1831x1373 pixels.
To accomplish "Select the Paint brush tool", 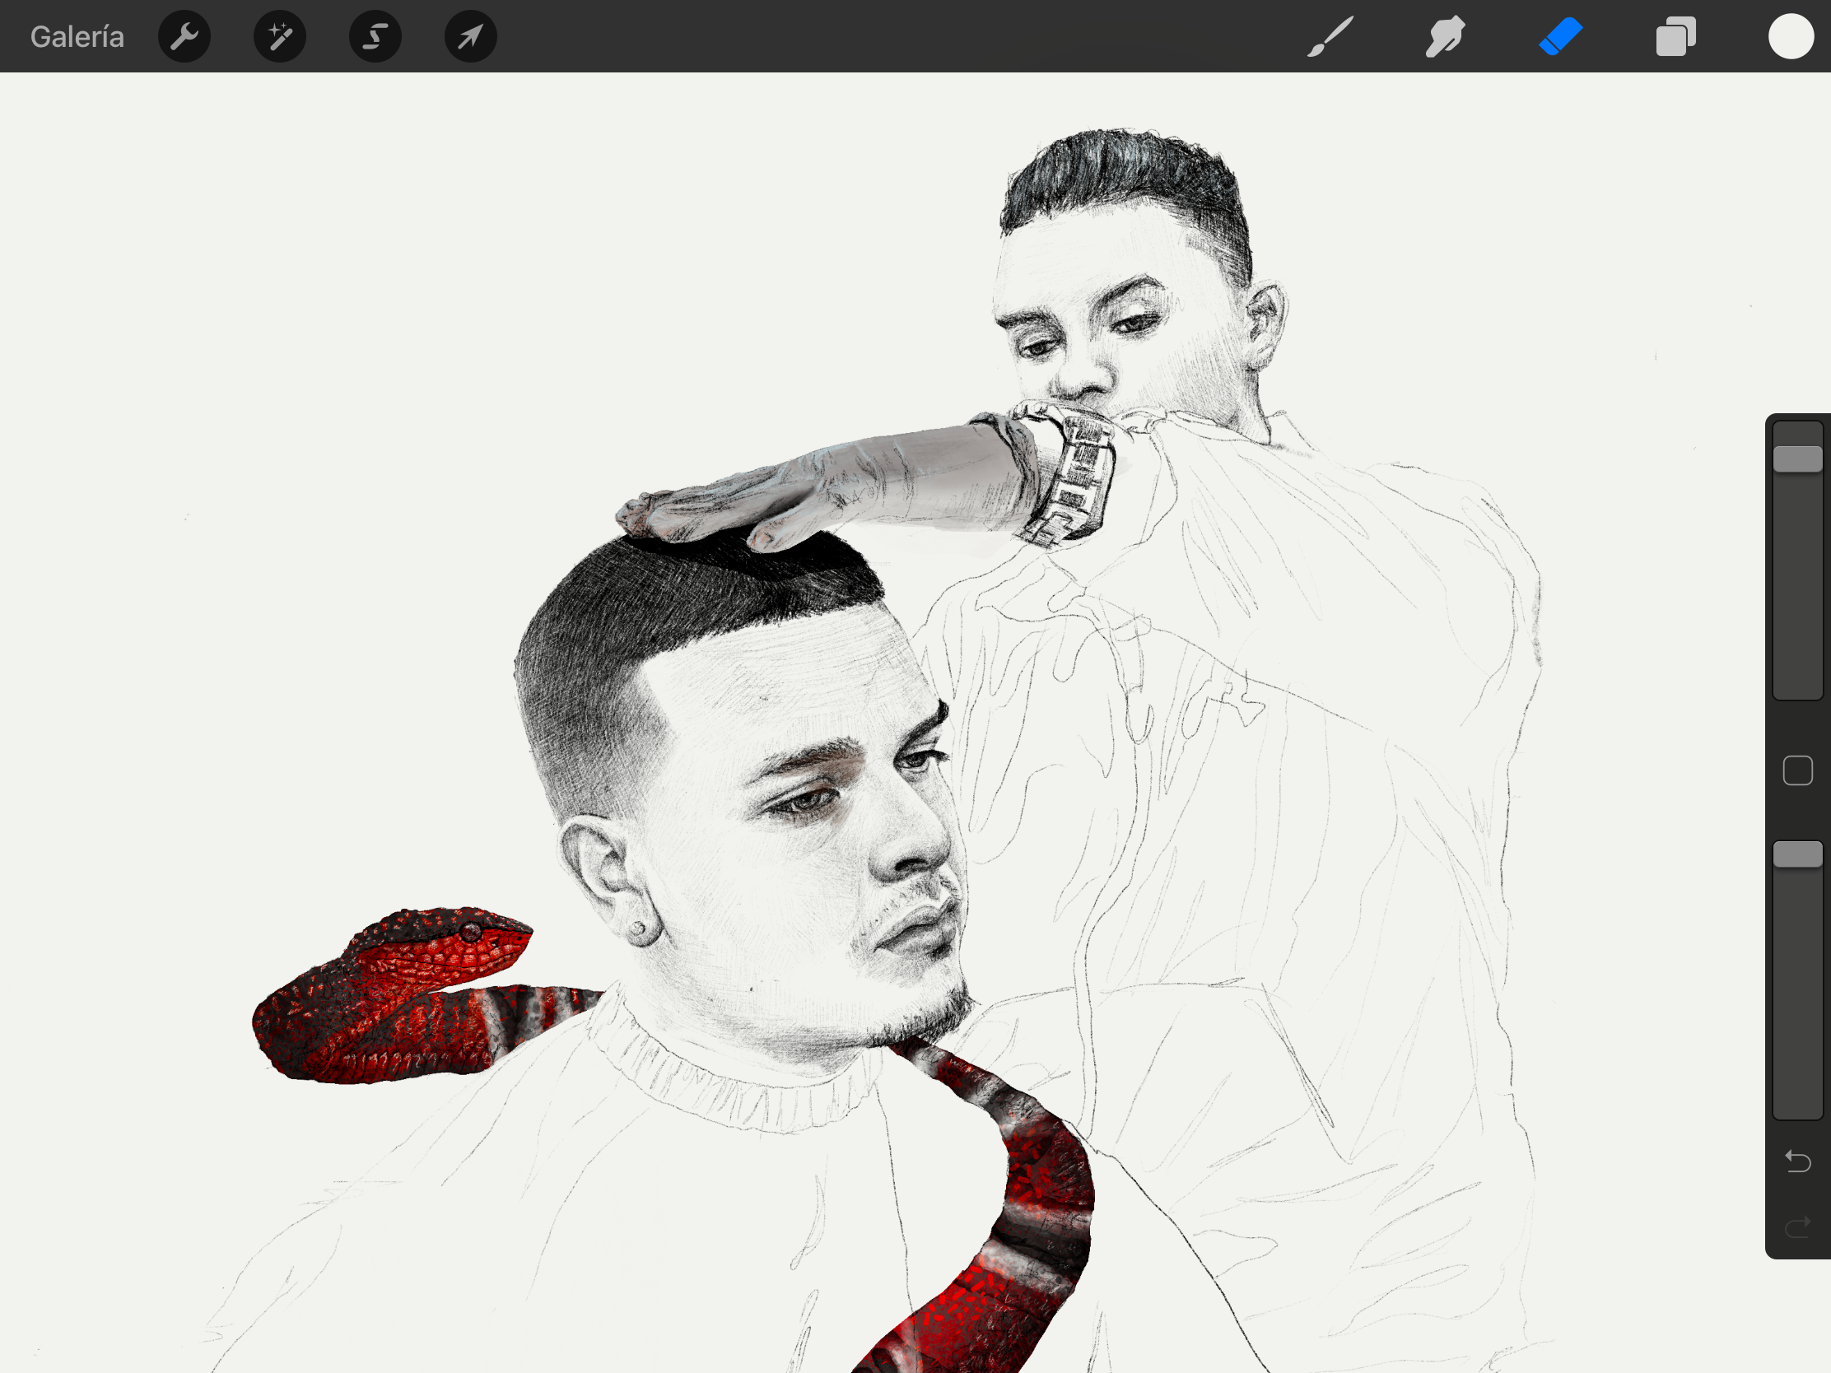I will pyautogui.click(x=1330, y=36).
